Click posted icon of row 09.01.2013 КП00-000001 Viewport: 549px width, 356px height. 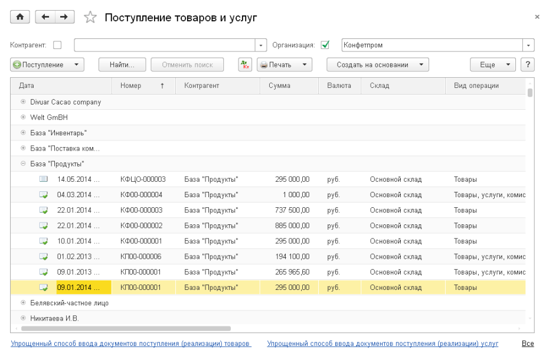coord(44,272)
